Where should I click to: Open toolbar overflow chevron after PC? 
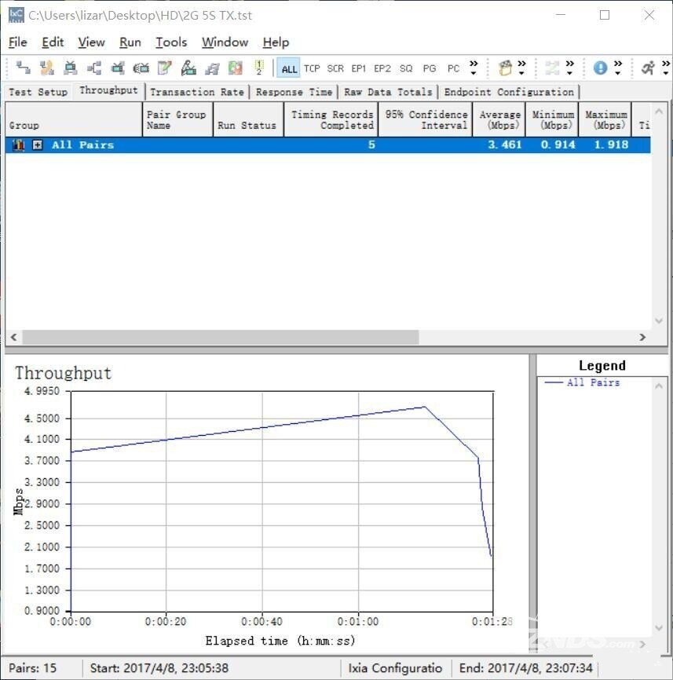point(474,68)
